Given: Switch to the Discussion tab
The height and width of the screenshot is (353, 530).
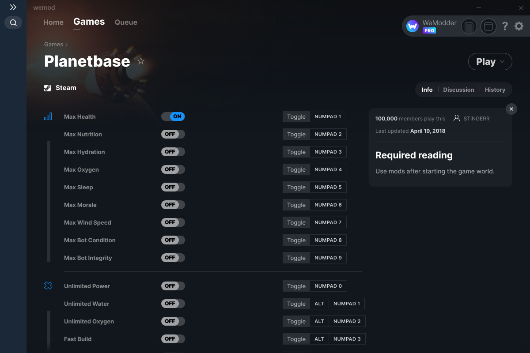Looking at the screenshot, I should [458, 90].
